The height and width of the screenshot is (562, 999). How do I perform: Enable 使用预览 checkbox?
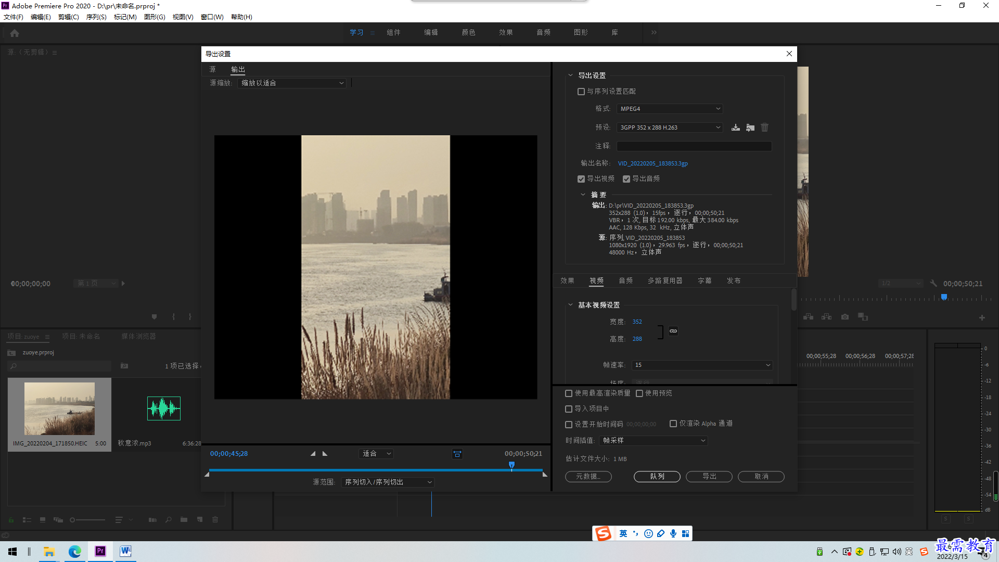[x=639, y=393]
